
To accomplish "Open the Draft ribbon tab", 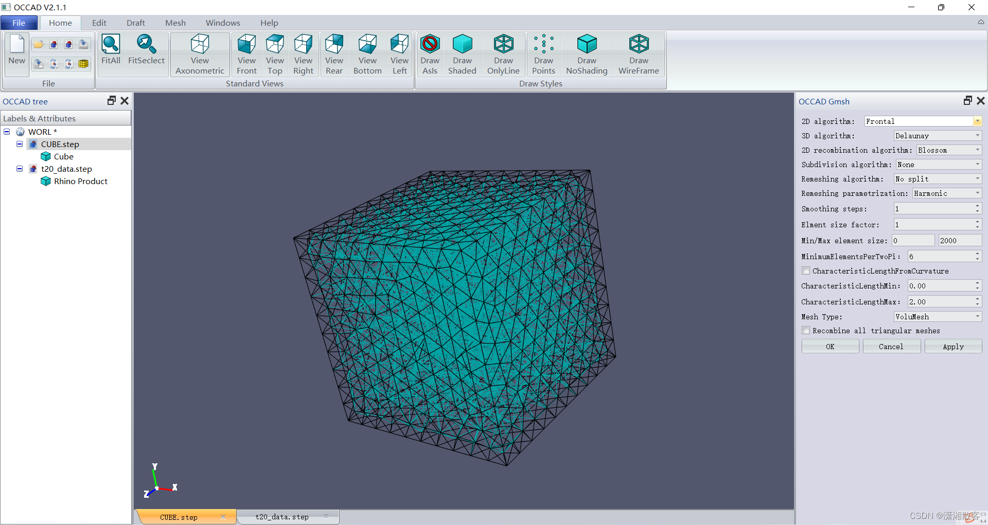I will [x=136, y=23].
